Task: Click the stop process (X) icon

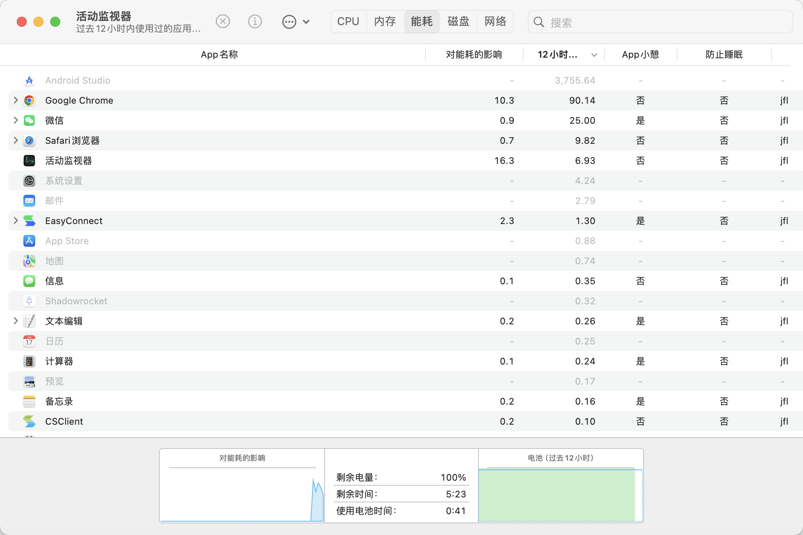Action: 223,21
